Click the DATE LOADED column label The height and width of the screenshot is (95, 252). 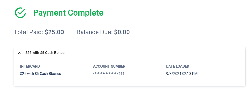pos(178,66)
